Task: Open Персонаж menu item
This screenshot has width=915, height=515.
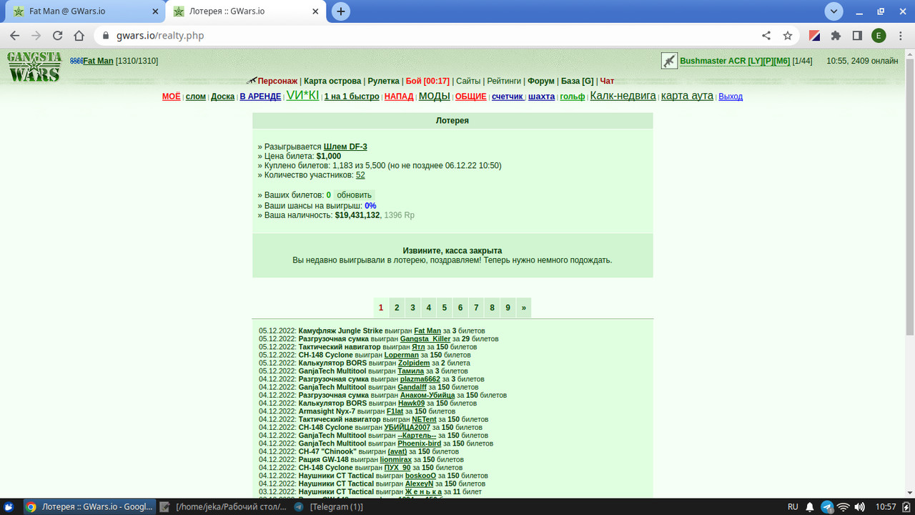Action: pos(277,81)
